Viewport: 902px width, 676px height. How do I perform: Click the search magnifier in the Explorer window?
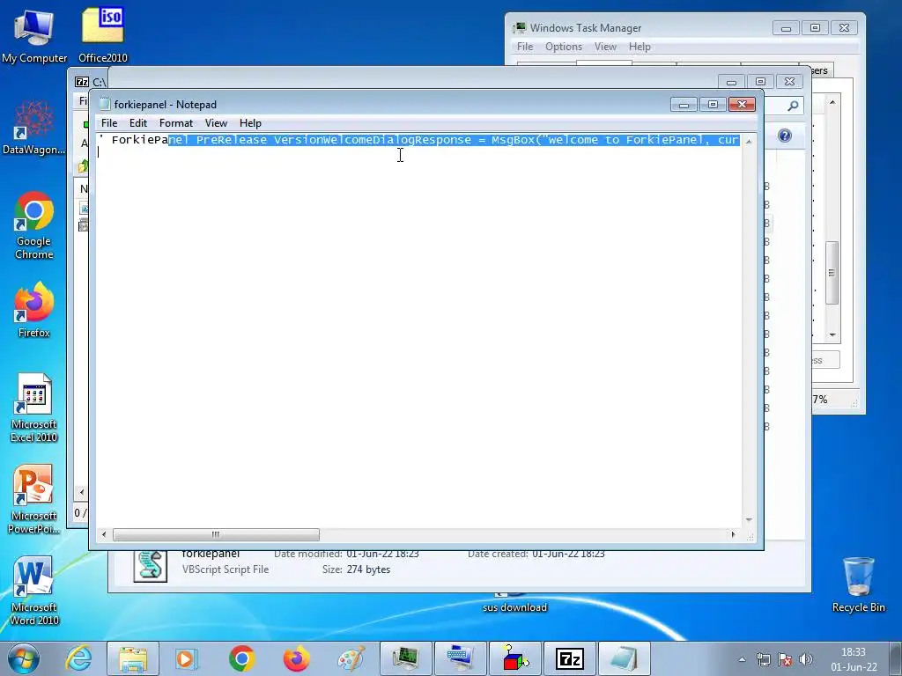click(793, 106)
